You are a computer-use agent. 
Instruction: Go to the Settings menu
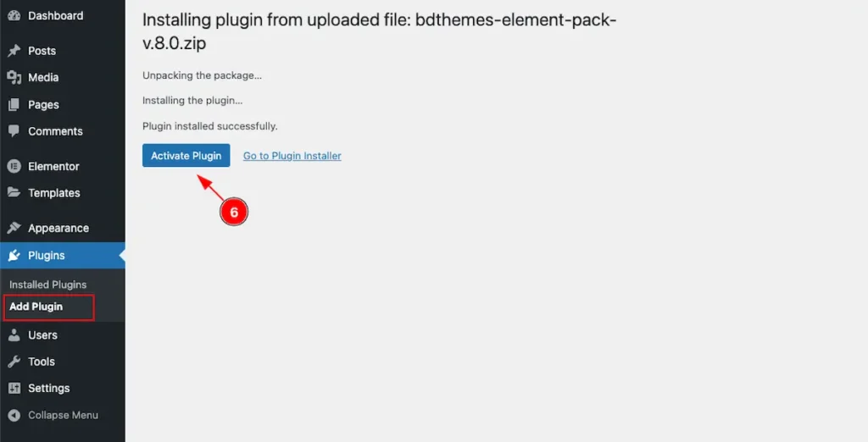pos(48,389)
